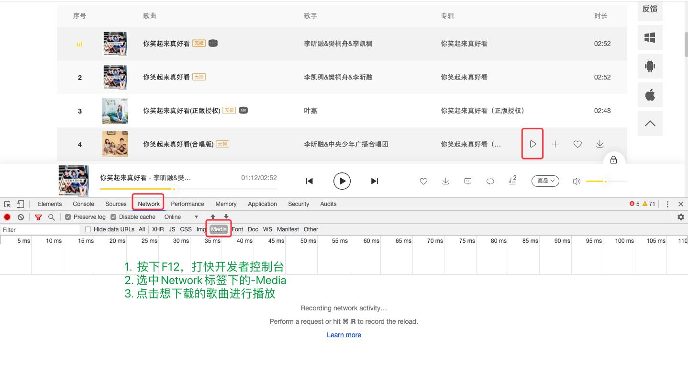Toggle the Preserve log checkbox
The image size is (688, 365).
68,217
